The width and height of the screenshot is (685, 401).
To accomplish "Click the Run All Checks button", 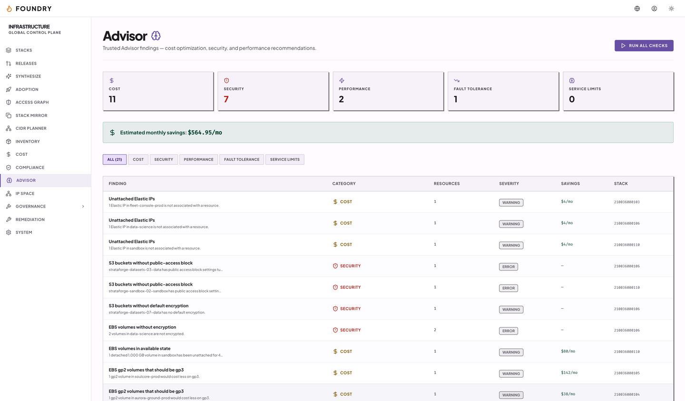I will pyautogui.click(x=644, y=46).
